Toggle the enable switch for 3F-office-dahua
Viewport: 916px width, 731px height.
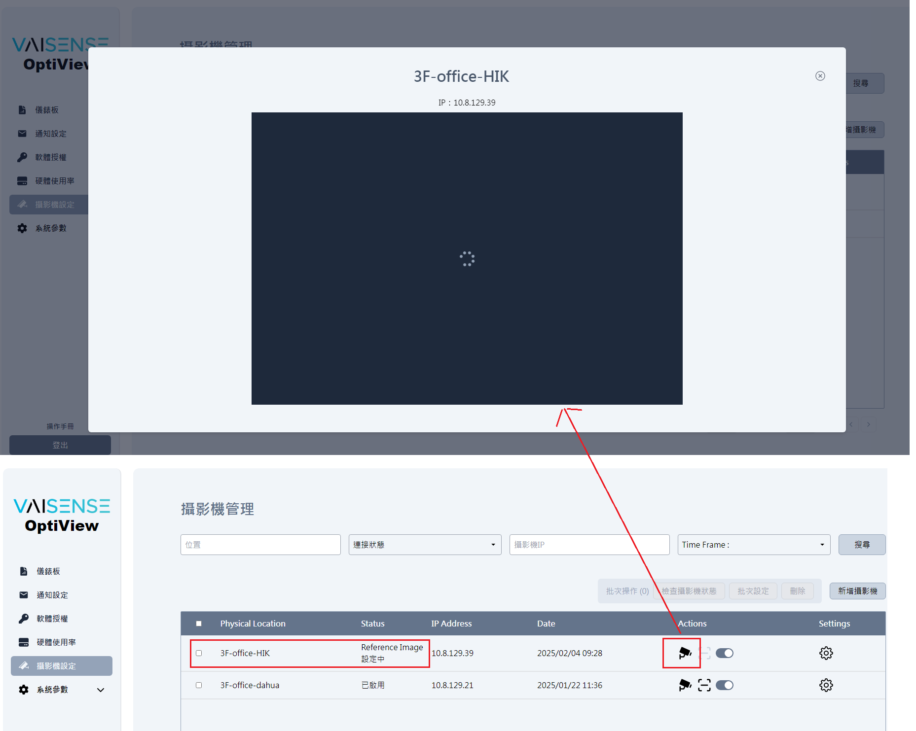click(x=724, y=685)
